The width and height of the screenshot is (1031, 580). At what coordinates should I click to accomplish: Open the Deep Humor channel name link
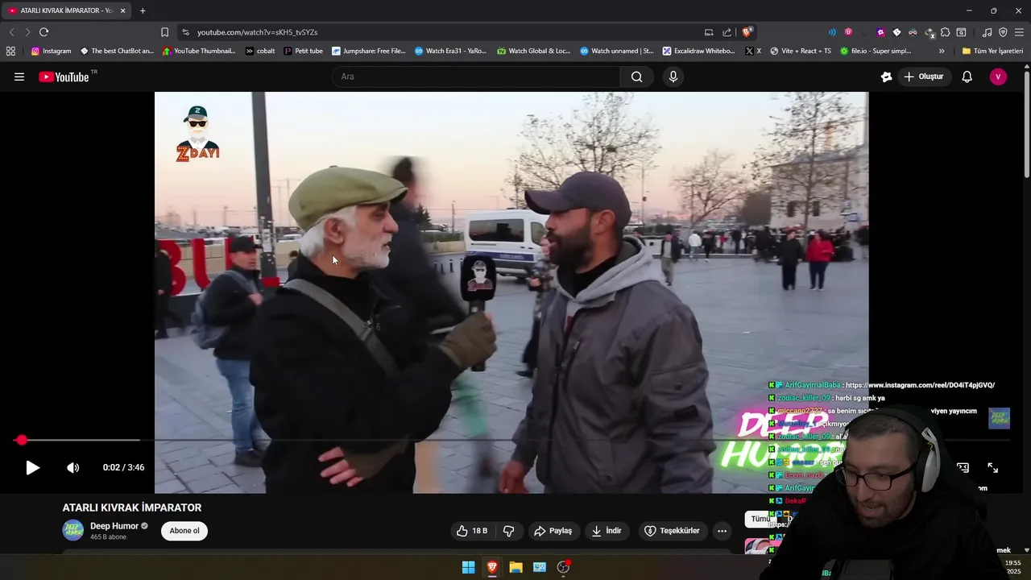[114, 526]
